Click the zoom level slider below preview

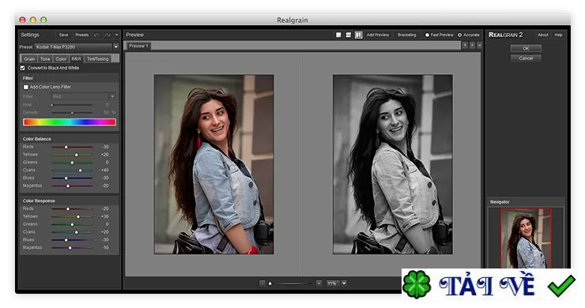290,284
